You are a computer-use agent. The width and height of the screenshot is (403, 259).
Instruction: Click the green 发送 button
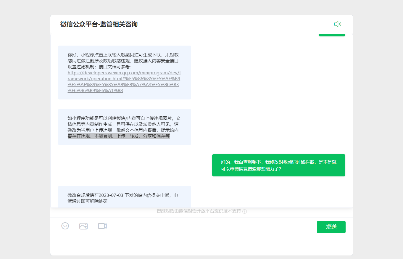(331, 227)
